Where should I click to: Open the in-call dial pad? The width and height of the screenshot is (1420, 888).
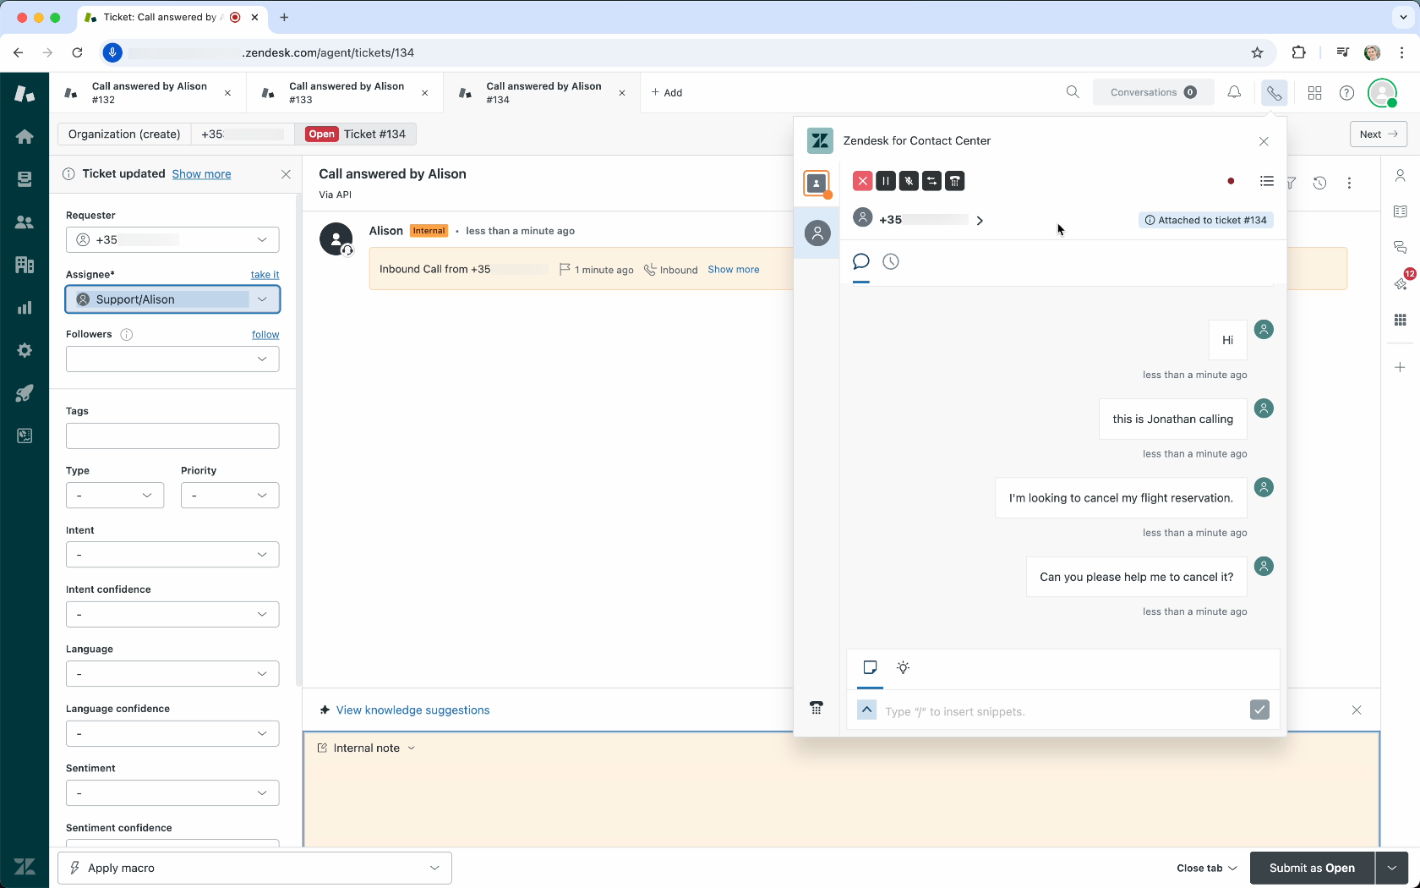955,181
